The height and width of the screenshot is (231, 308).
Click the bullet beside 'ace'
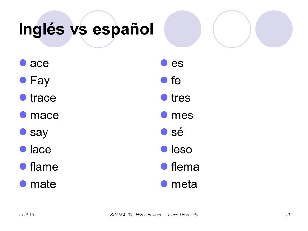point(23,63)
